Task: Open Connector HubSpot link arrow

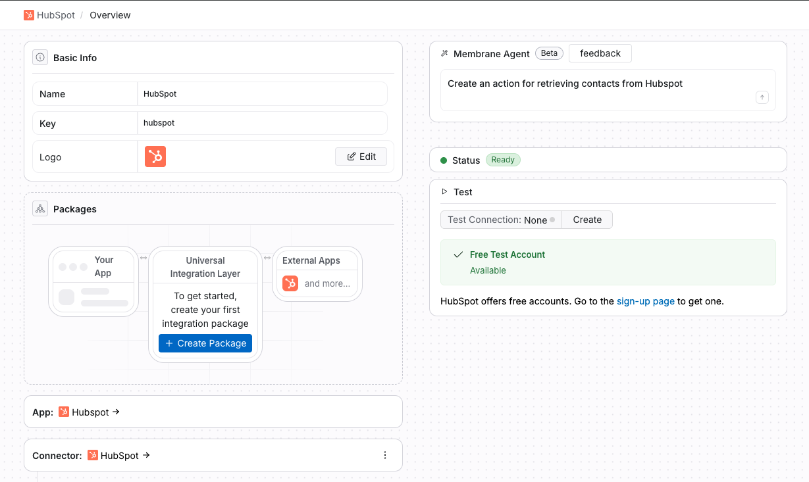Action: tap(146, 455)
